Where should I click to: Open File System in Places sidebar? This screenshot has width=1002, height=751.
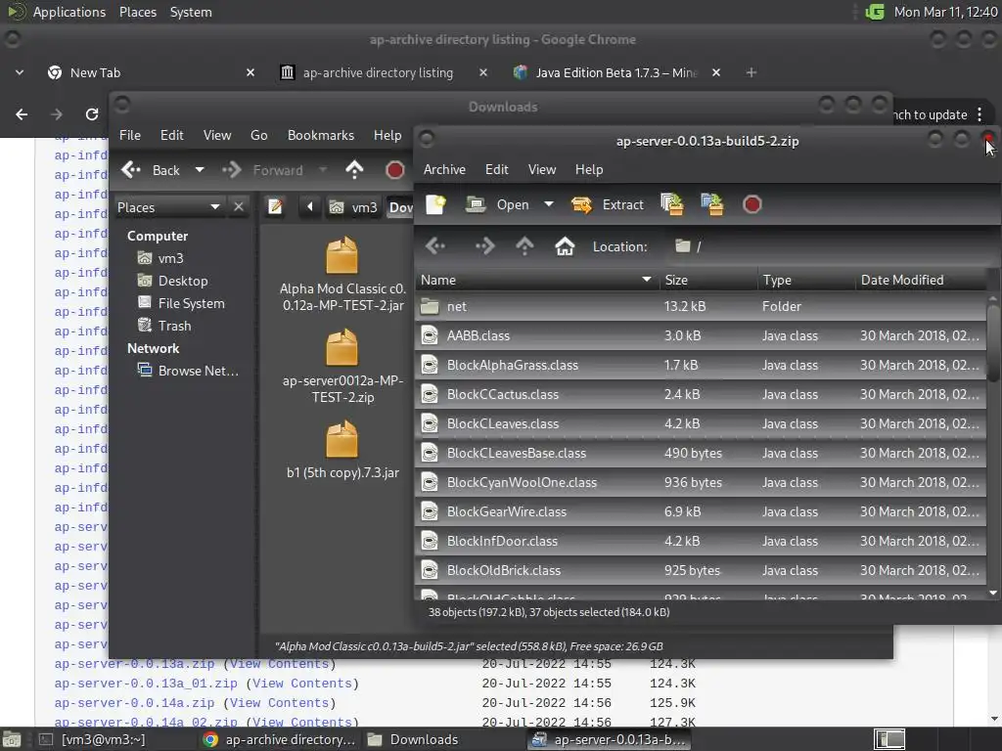(x=181, y=303)
